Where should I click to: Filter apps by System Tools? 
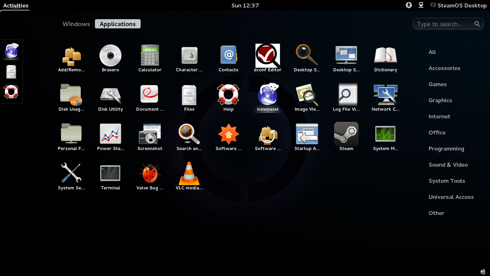447,181
